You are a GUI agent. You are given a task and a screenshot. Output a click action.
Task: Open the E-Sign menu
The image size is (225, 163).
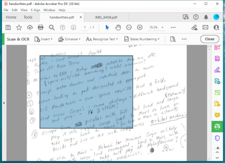[36, 10]
